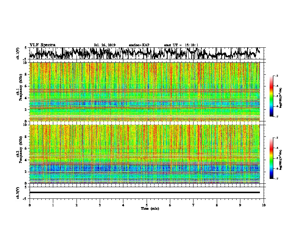The height and width of the screenshot is (230, 297).
Task: Click the ch.1 "Frequency (kHz)" axis label
Action: point(21,87)
